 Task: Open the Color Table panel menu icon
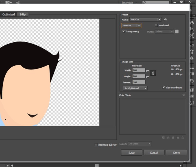pyautogui.click(x=183, y=95)
